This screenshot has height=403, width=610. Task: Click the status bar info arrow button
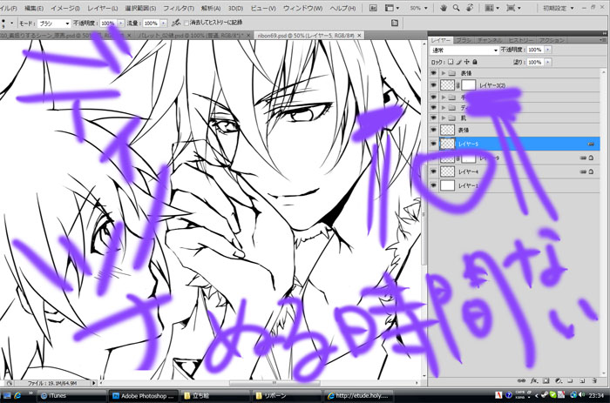[x=93, y=383]
